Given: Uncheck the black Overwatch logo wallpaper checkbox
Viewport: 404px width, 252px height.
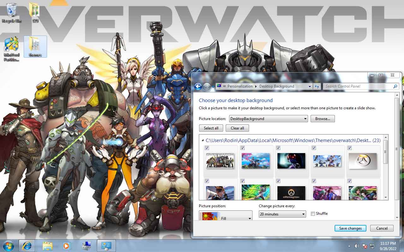Looking at the screenshot, I should 278,181.
